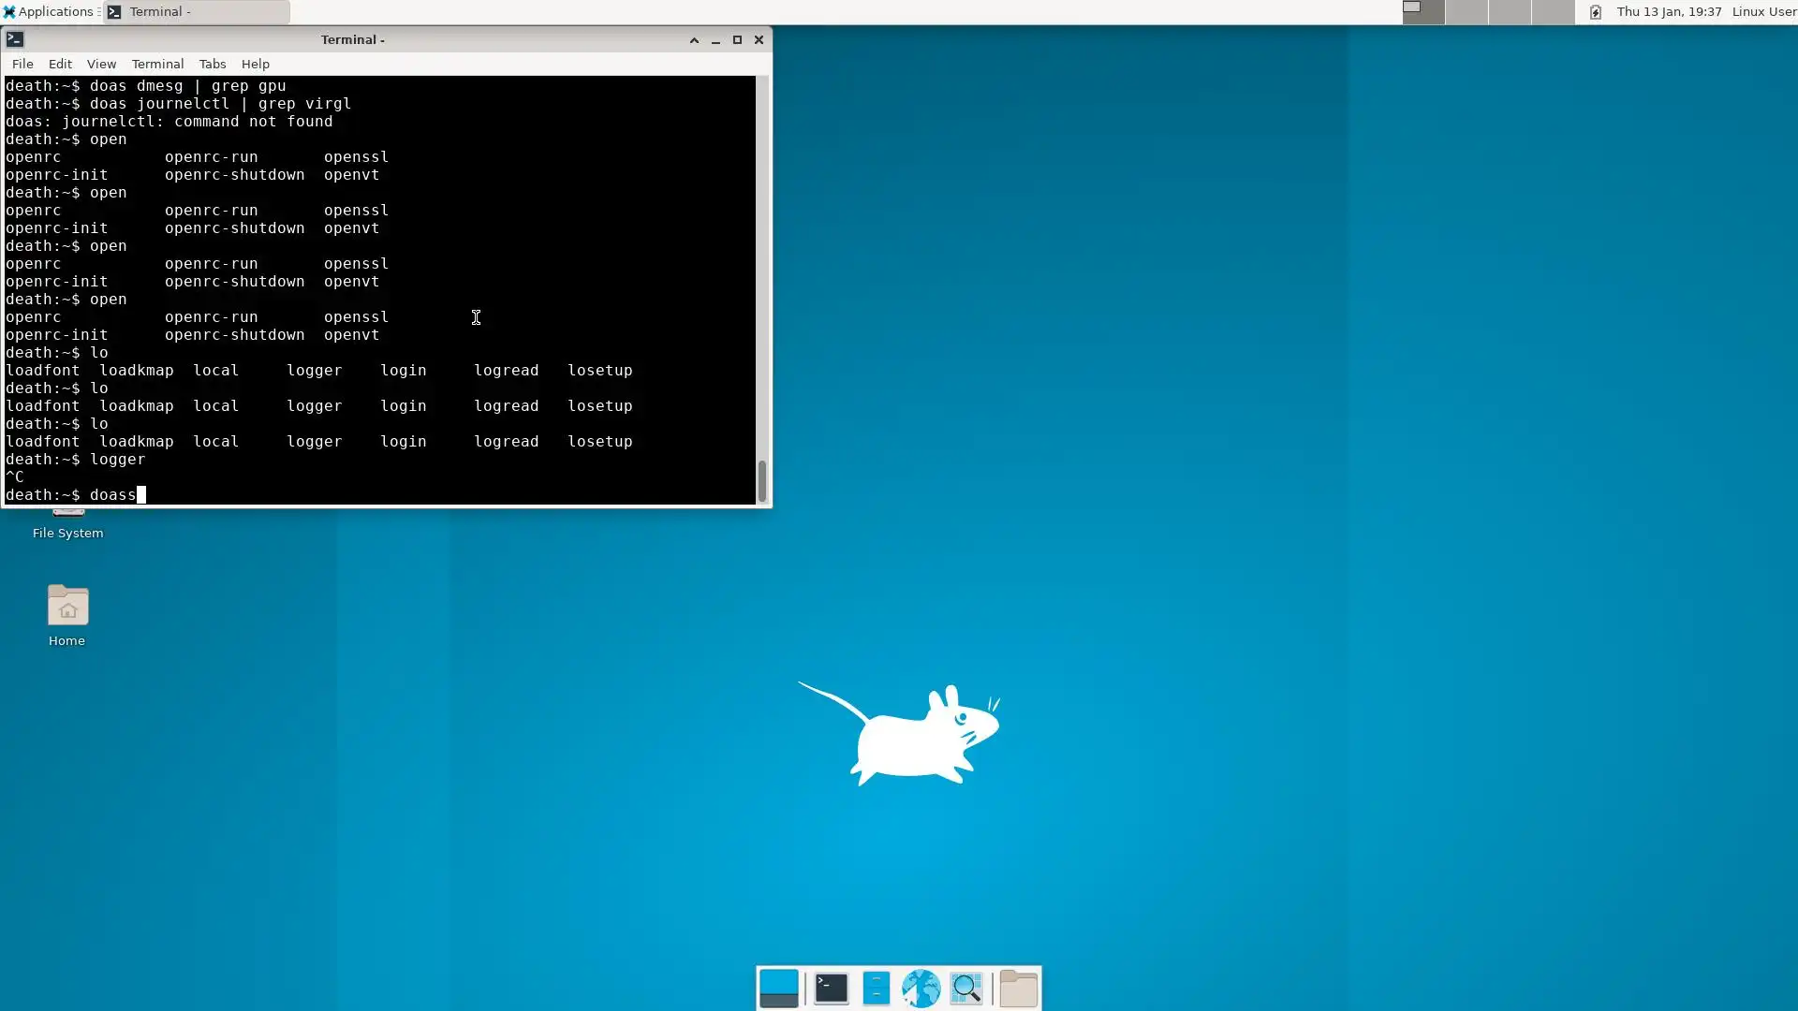Open the terminal emulator from the dock
This screenshot has width=1798, height=1011.
[831, 989]
